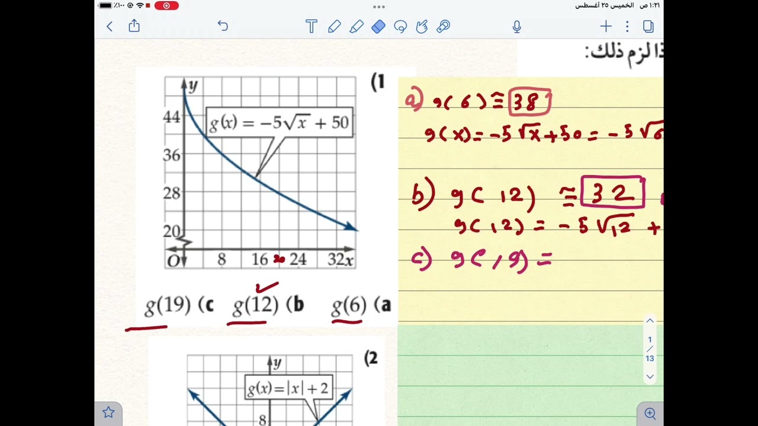Open the zoom magnifier button
Screen dimensions: 758x426
(650, 413)
